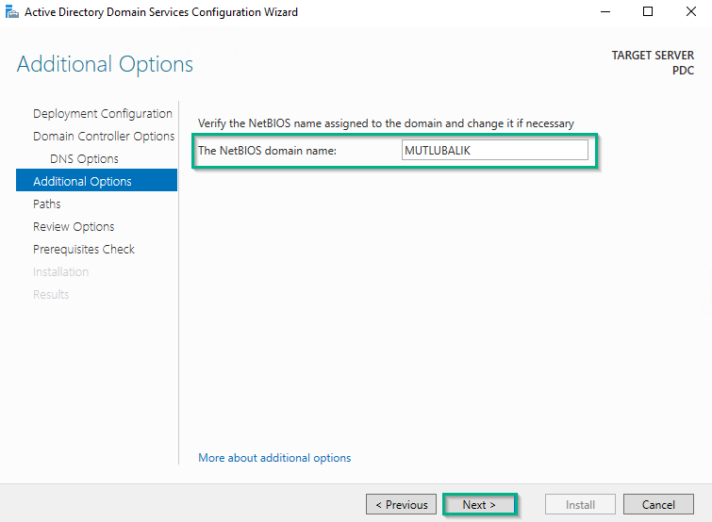Click the disabled Installation step
Image resolution: width=712 pixels, height=522 pixels.
[x=61, y=272]
